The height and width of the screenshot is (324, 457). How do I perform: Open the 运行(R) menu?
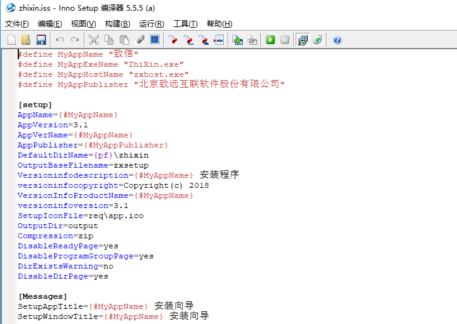[151, 24]
